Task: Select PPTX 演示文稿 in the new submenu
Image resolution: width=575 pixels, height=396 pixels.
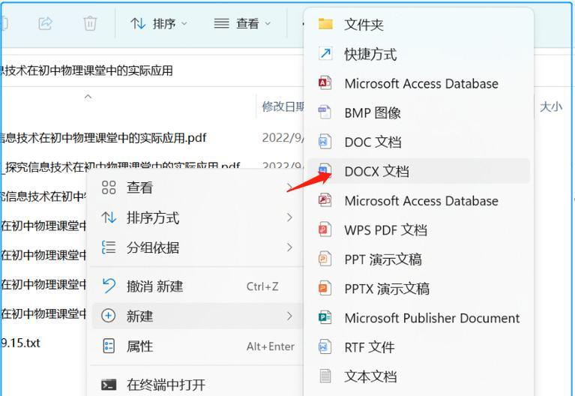Action: click(418, 289)
